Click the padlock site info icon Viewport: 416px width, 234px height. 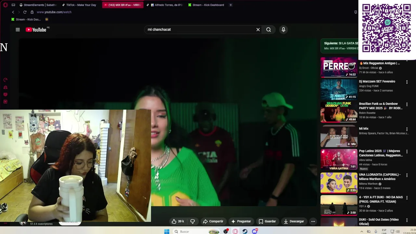(32, 12)
